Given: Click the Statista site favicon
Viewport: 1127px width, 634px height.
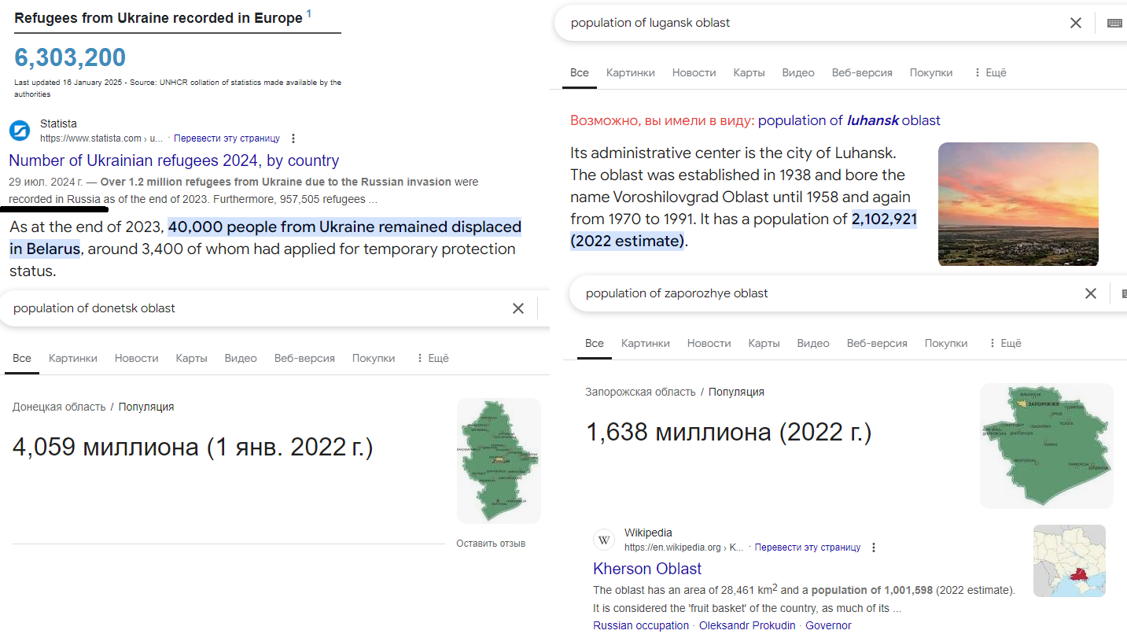Looking at the screenshot, I should (x=20, y=130).
